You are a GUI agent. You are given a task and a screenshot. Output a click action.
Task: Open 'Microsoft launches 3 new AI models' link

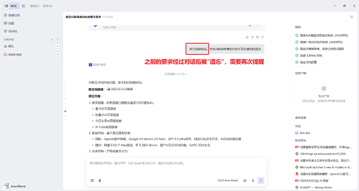coord(326,167)
